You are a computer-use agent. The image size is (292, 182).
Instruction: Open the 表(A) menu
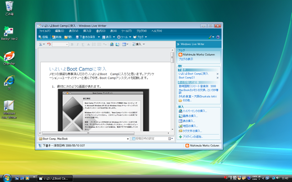(114, 31)
